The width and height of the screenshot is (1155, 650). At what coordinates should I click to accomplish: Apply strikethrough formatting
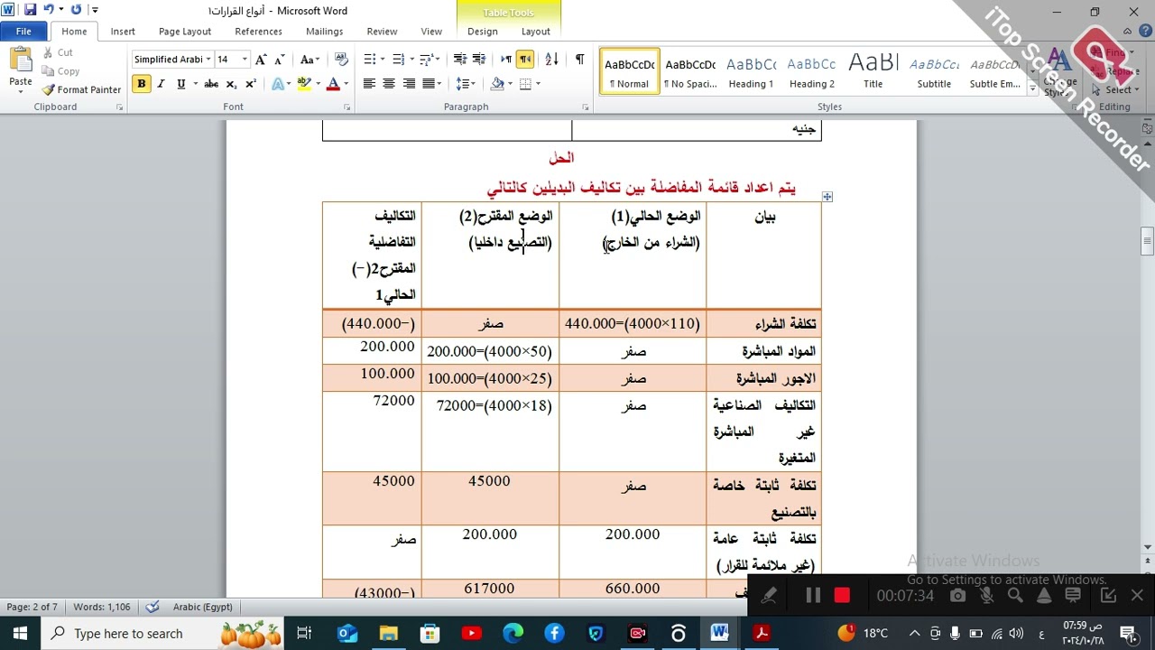pos(211,84)
